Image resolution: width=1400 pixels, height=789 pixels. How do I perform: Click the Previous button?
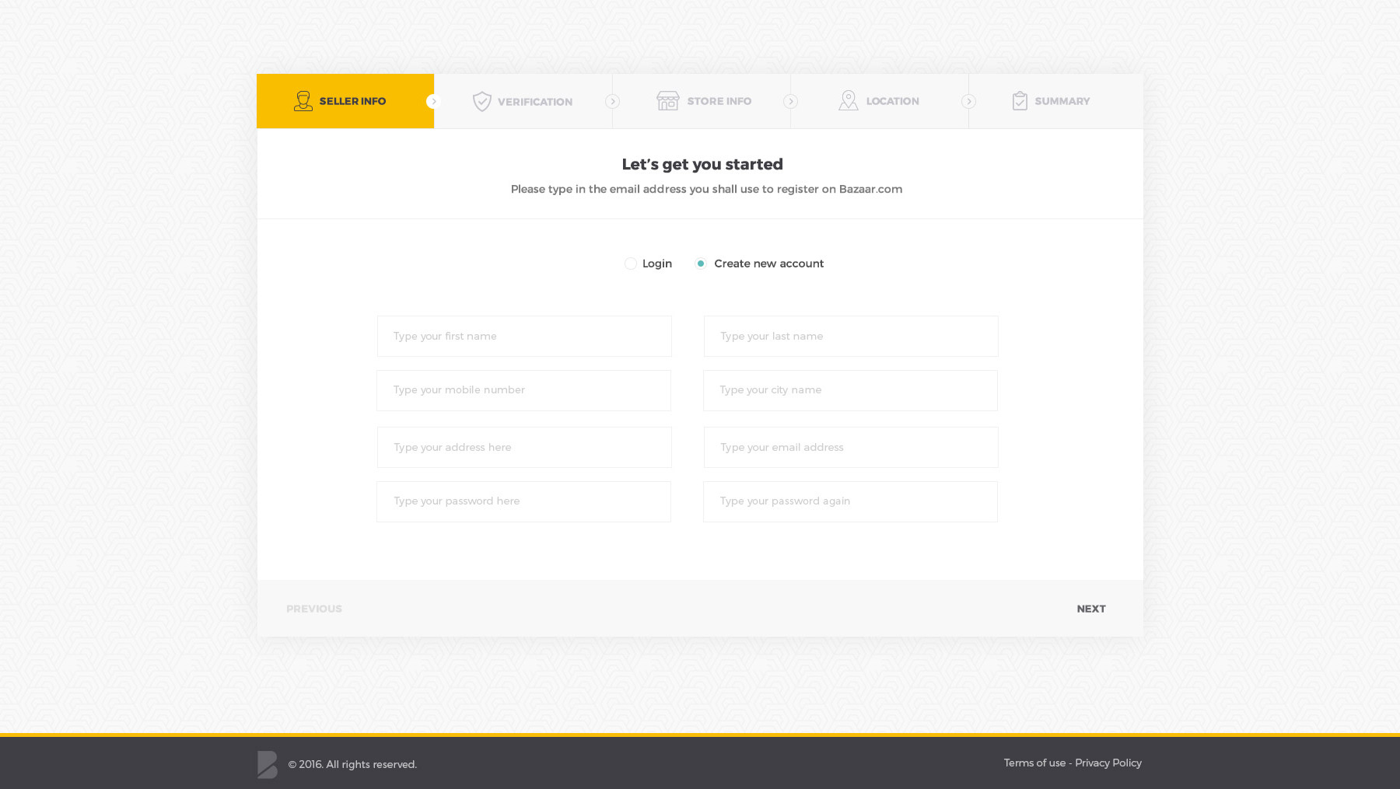point(314,609)
